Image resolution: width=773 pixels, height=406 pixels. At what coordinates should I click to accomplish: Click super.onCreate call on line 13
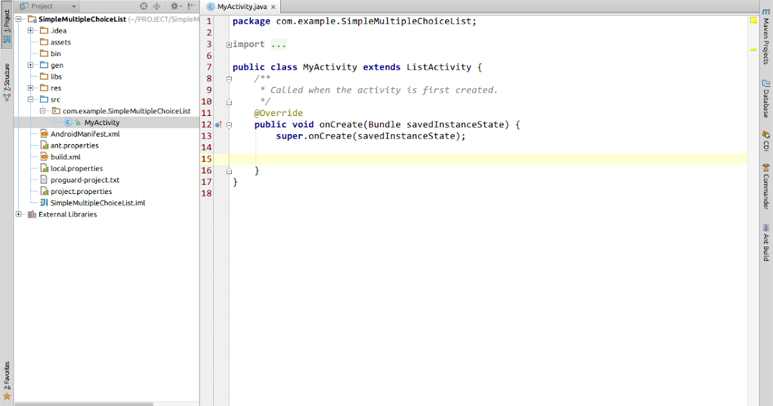[x=370, y=137]
